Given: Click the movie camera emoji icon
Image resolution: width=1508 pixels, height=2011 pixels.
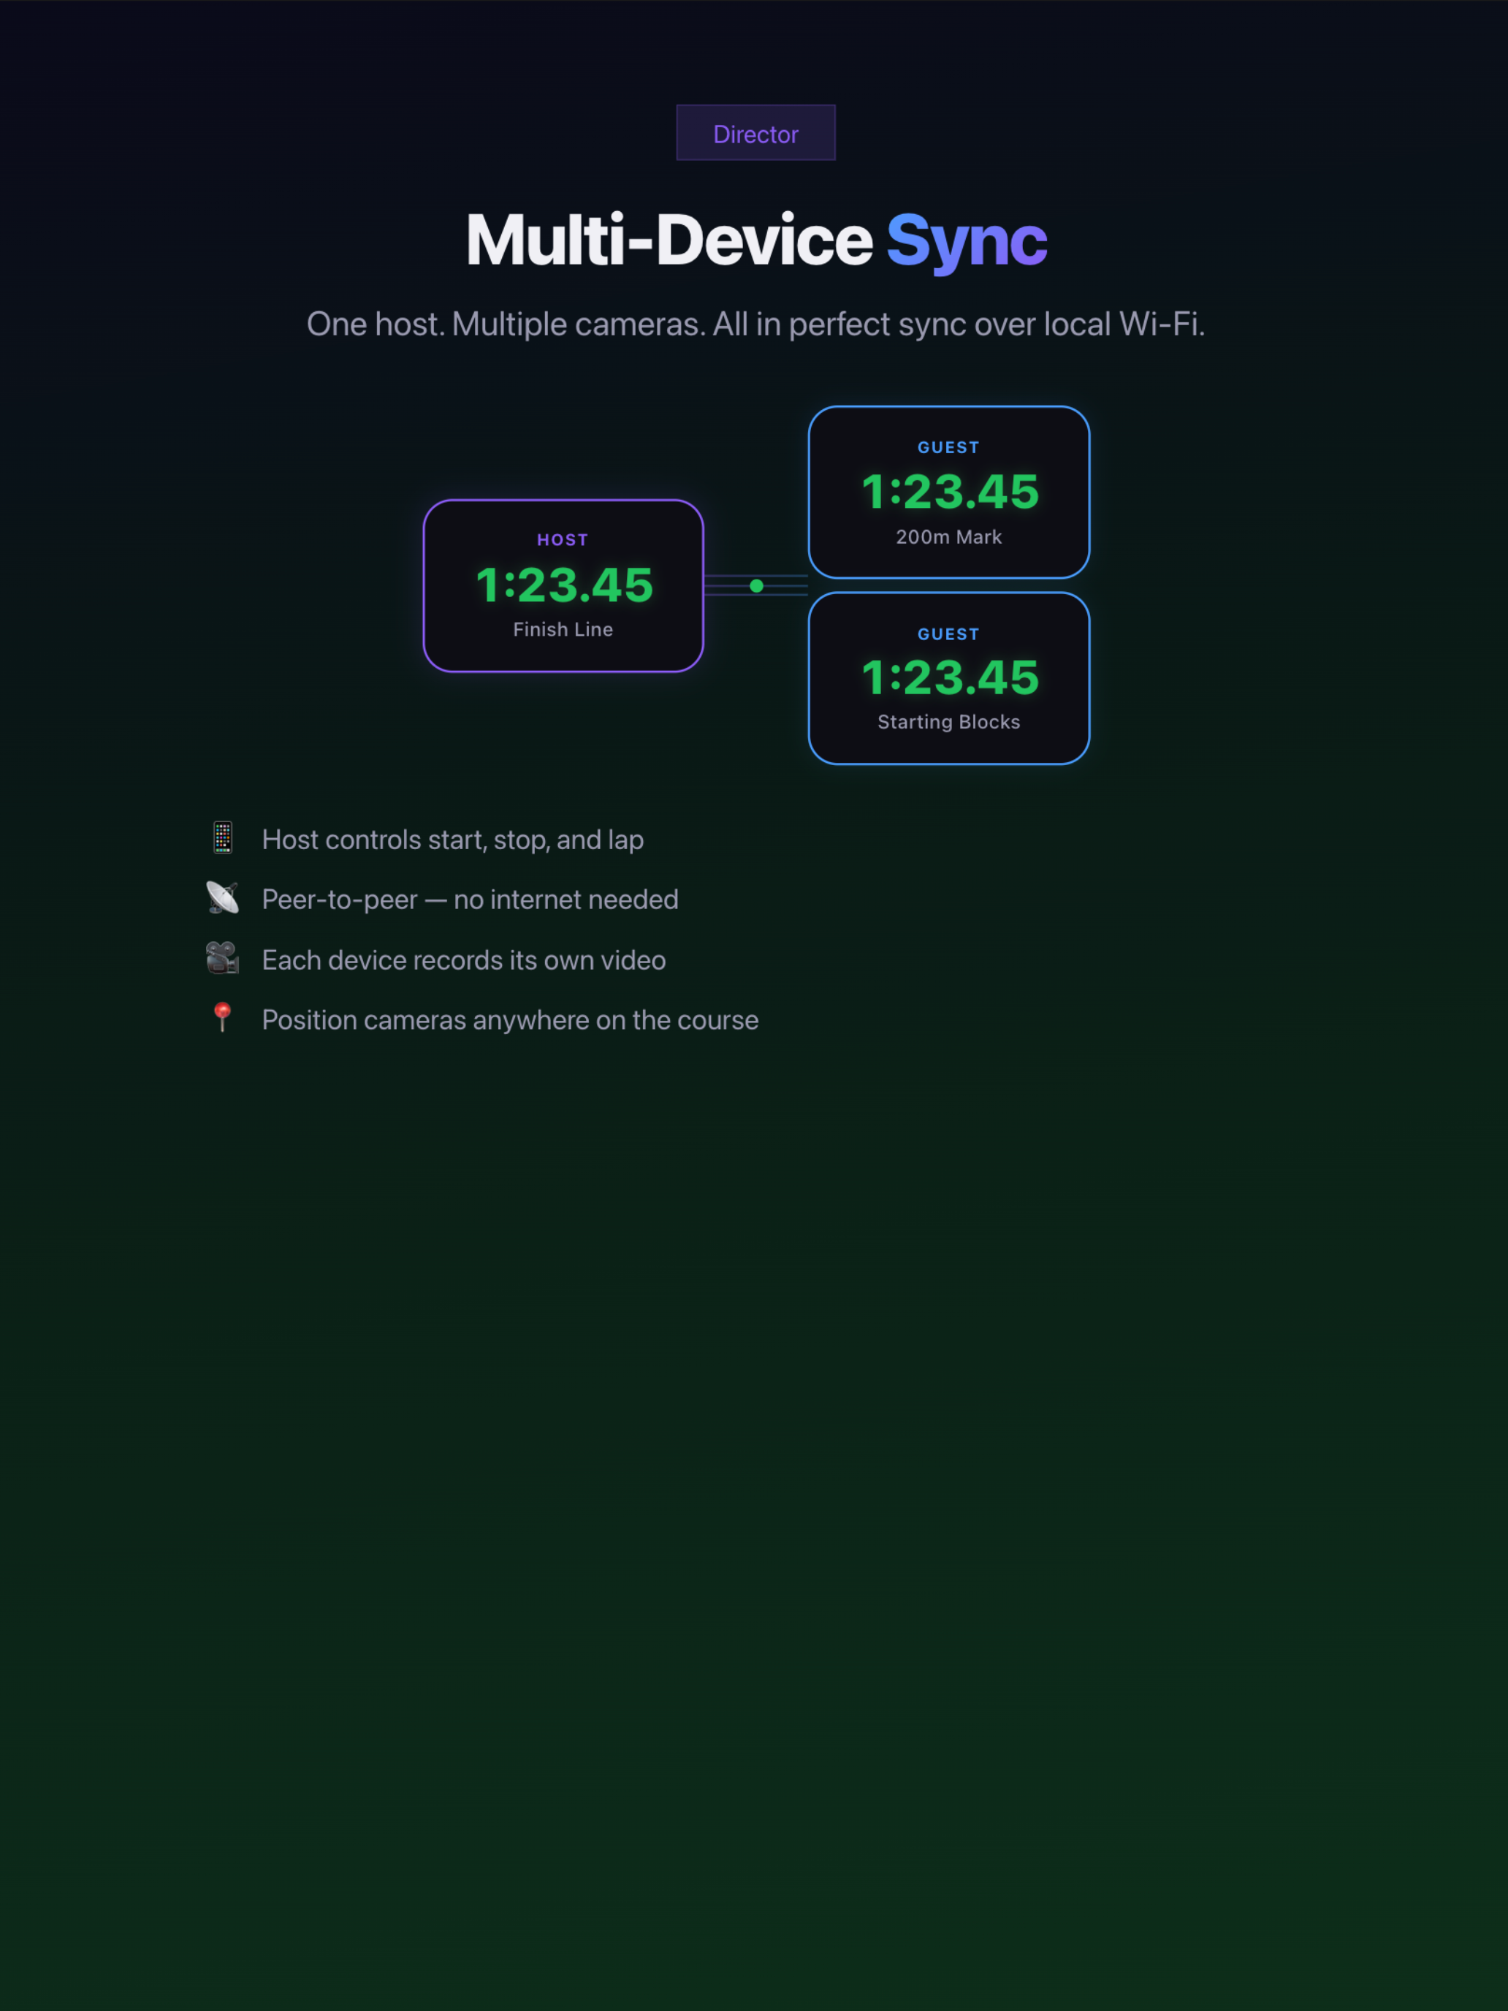Looking at the screenshot, I should tap(223, 958).
